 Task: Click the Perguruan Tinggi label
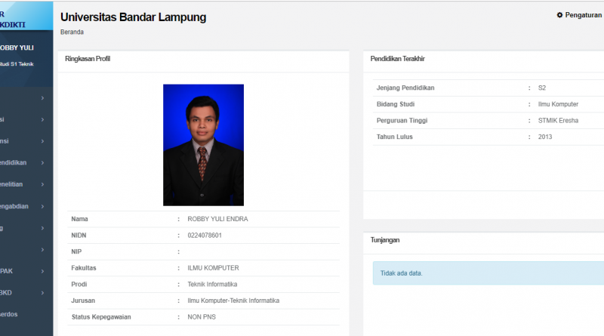click(x=402, y=121)
